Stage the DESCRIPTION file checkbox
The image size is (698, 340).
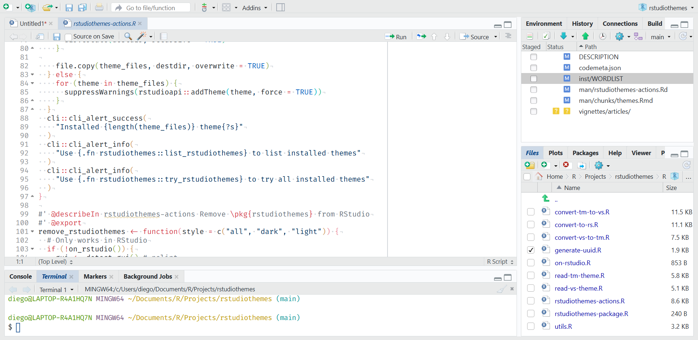pyautogui.click(x=533, y=57)
